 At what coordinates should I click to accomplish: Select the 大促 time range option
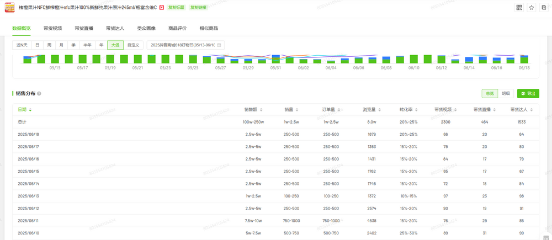coord(115,45)
